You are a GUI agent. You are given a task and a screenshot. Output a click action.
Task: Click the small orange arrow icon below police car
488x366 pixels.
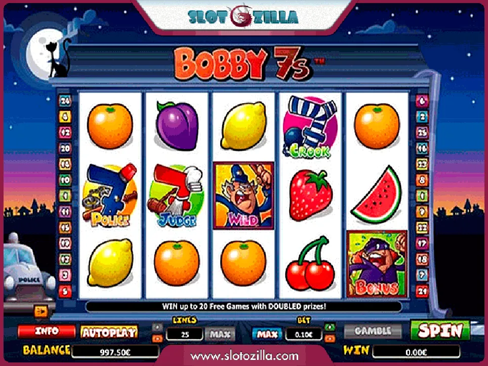(x=41, y=311)
